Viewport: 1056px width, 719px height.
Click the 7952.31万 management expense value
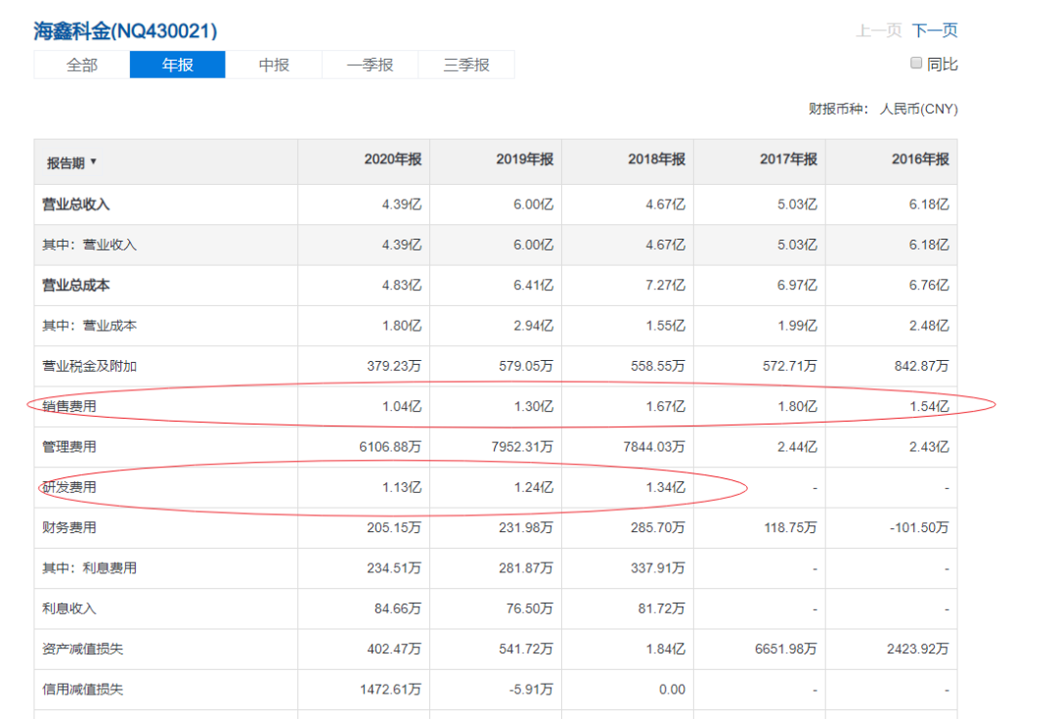pyautogui.click(x=522, y=447)
